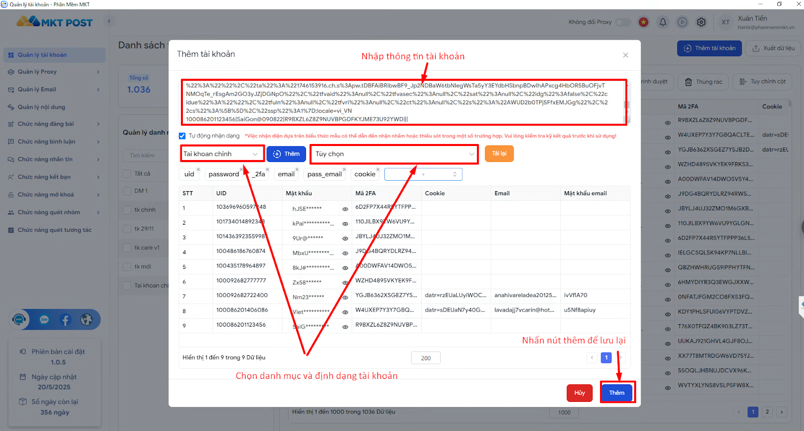Screen dimensions: 804x431
Task: Toggle the Không đổi Proxy switch
Action: click(623, 22)
